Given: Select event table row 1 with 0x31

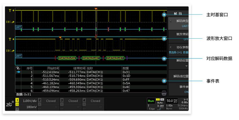Looking at the screenshot, I should pyautogui.click(x=91, y=72).
